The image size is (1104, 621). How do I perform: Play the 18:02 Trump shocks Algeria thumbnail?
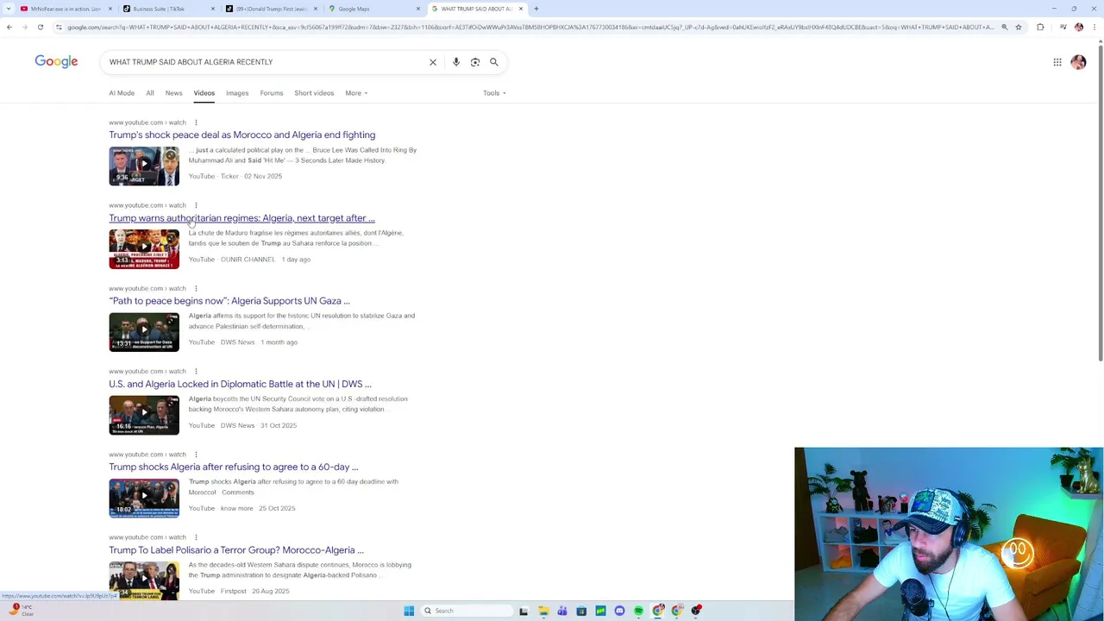pos(144,499)
